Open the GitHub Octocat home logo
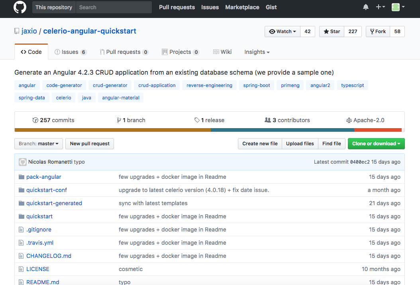 click(x=20, y=7)
